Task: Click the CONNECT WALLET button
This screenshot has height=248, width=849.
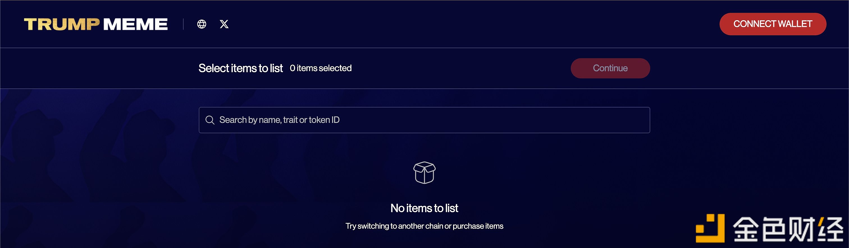Action: [x=773, y=24]
